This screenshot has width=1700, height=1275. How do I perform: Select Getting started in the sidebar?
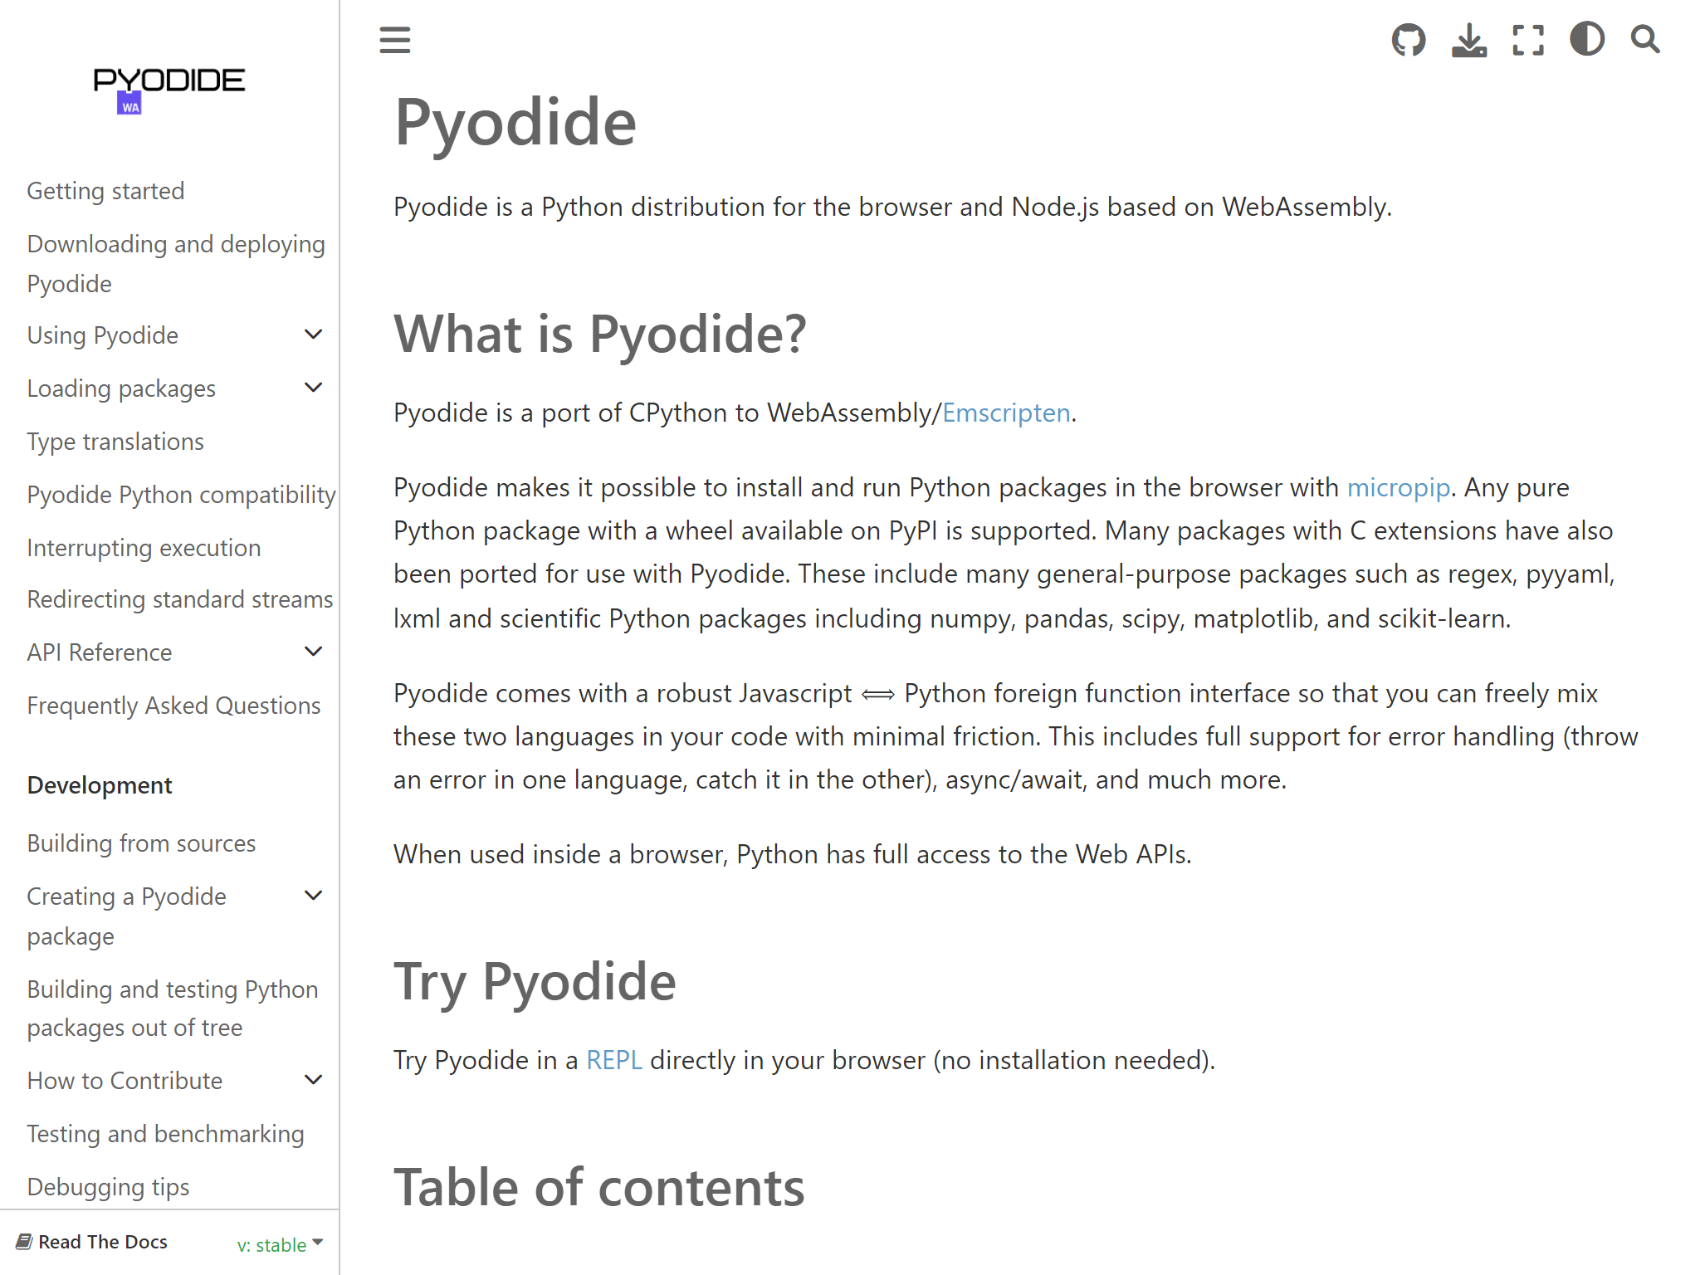tap(105, 190)
